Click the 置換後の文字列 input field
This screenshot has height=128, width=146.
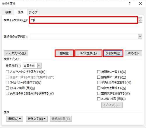coord(84,37)
